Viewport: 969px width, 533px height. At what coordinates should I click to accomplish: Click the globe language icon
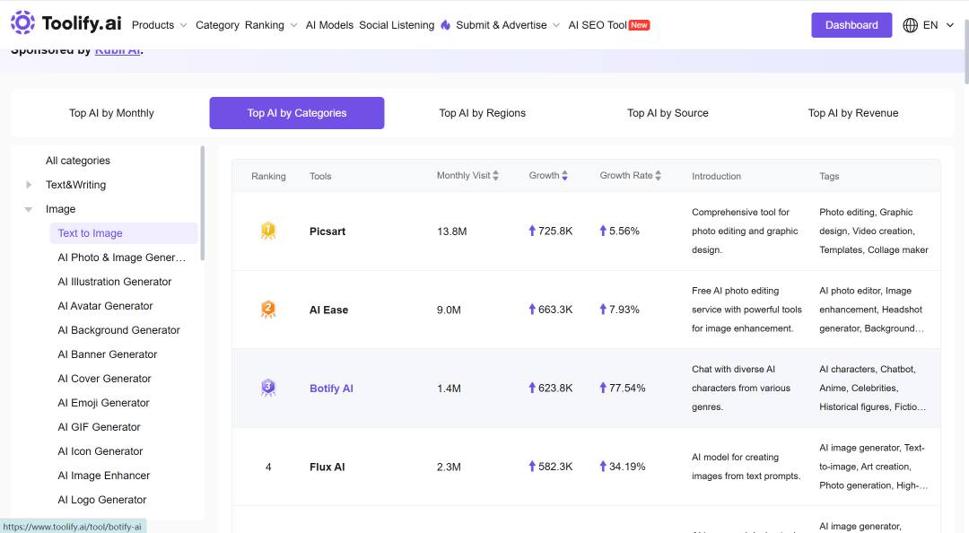[911, 25]
